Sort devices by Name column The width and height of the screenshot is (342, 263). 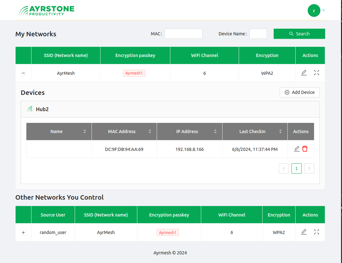(x=85, y=131)
